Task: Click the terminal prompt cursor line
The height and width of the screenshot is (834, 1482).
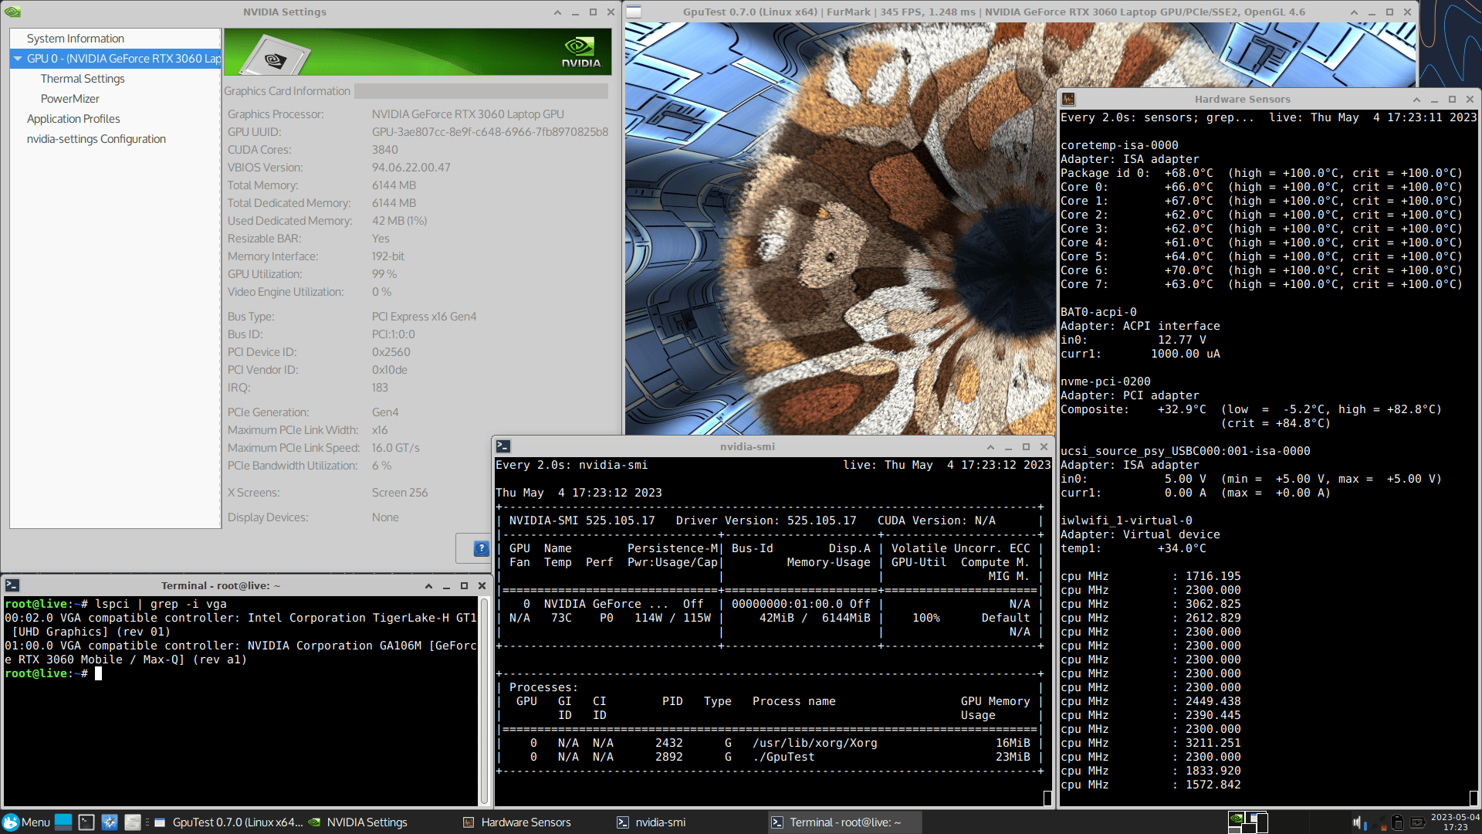Action: tap(53, 673)
